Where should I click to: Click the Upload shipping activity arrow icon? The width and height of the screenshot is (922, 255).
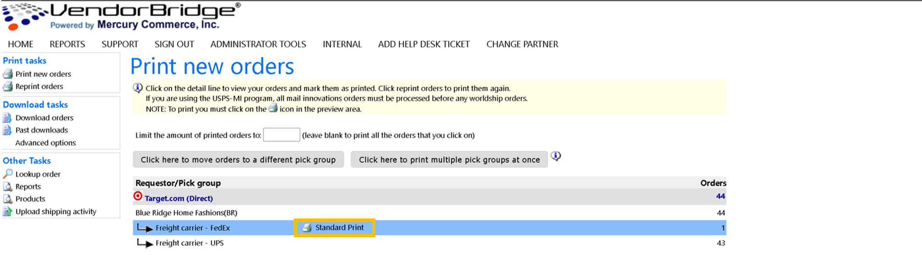[x=8, y=212]
